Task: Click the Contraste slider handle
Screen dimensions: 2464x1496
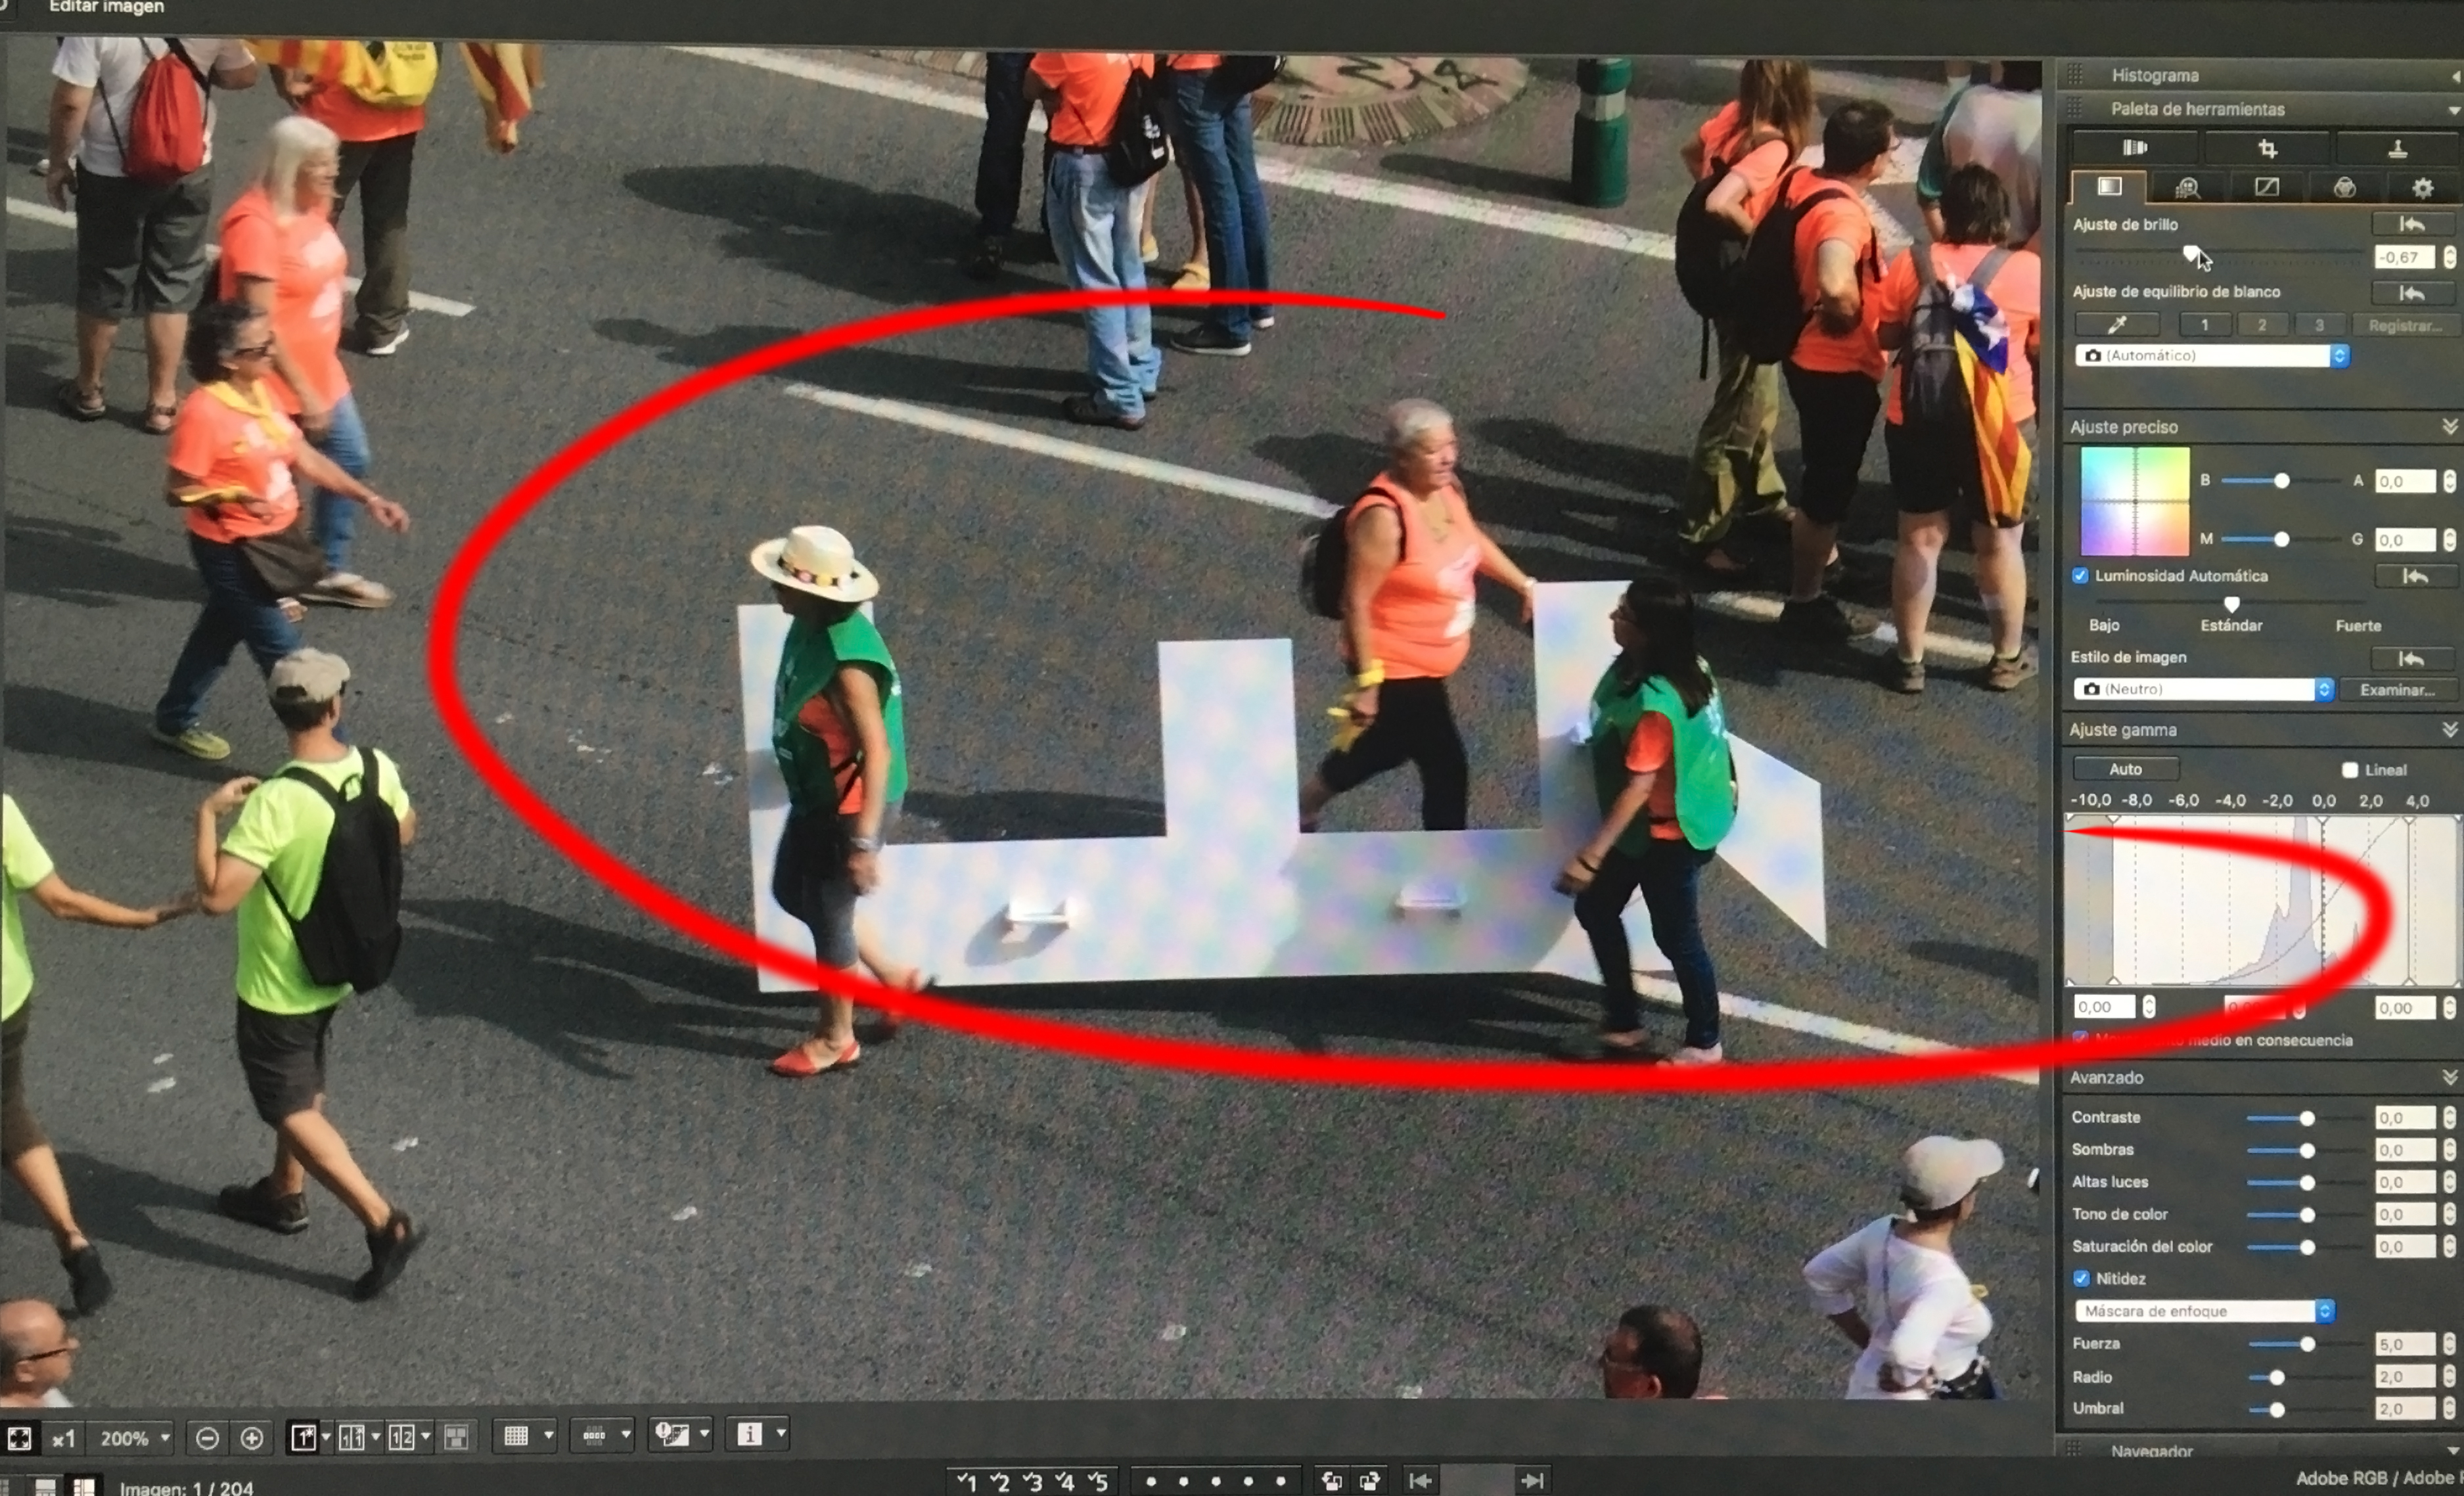Action: click(2307, 1118)
